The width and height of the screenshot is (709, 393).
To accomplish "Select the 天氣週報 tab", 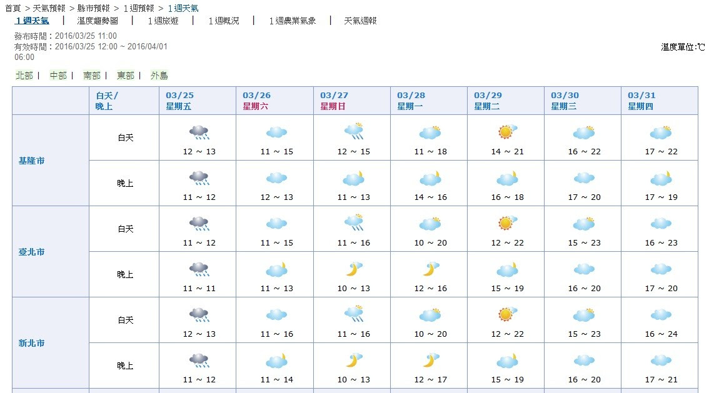I will coord(360,21).
